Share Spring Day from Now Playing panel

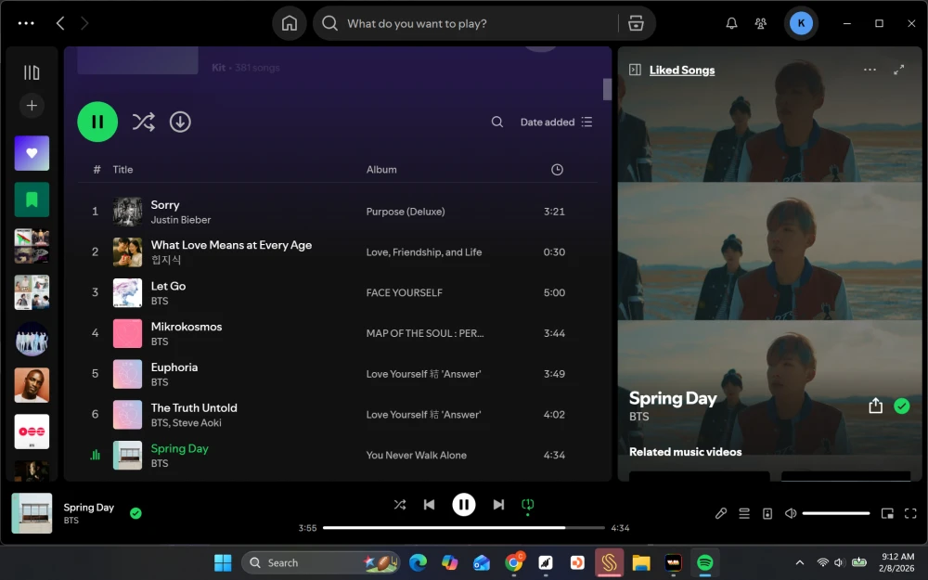[875, 406]
